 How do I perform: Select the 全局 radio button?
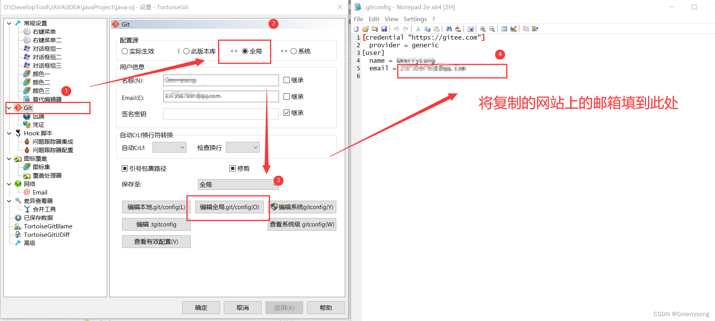point(245,51)
